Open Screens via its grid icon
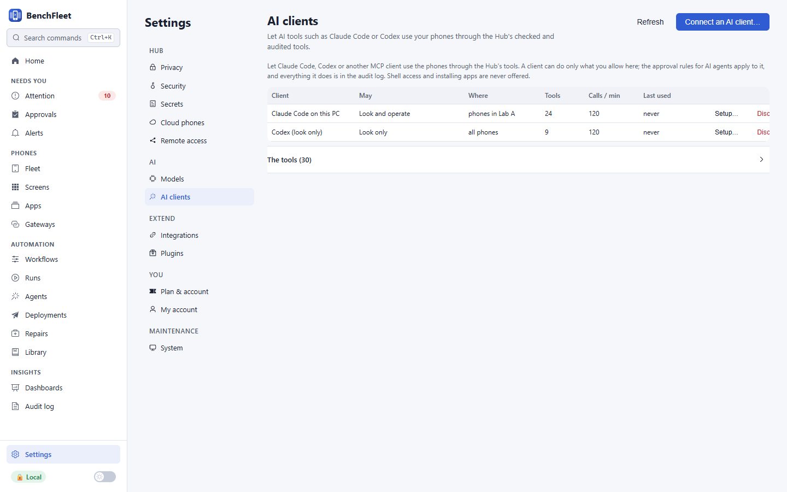Image resolution: width=787 pixels, height=492 pixels. click(x=15, y=187)
